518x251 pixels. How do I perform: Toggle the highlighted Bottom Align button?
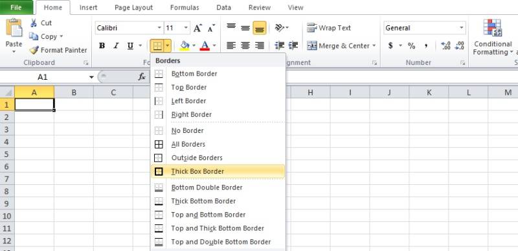tap(260, 28)
